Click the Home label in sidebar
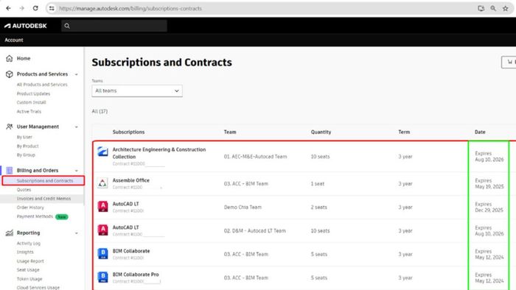Screen dimensions: 516x290 click(x=24, y=58)
